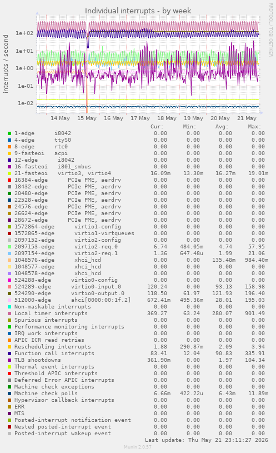Screen dimensions: 276x453
Task: Click the Max: column header
Action: (254, 127)
